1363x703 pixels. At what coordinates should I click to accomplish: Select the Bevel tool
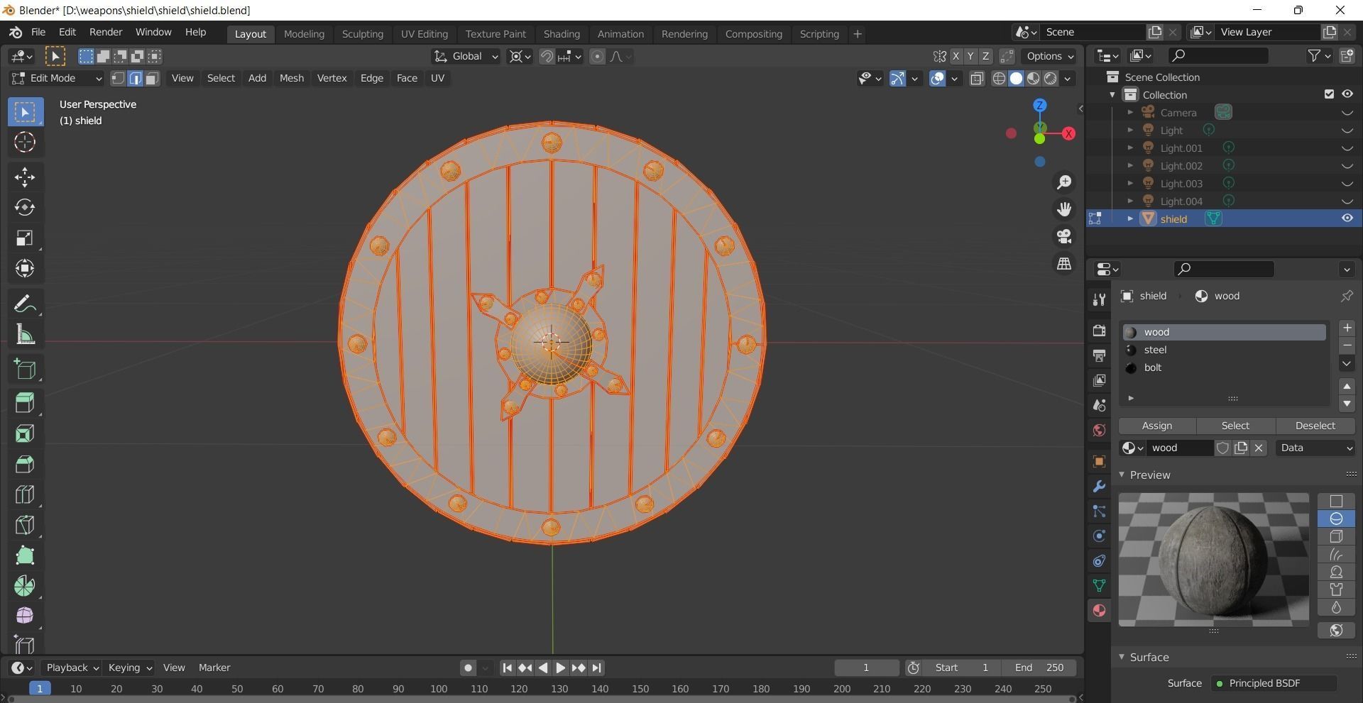[25, 465]
